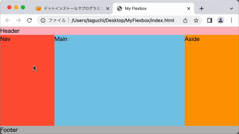239x134 pixels.
Task: Open the user profile avatar
Action: [x=221, y=20]
